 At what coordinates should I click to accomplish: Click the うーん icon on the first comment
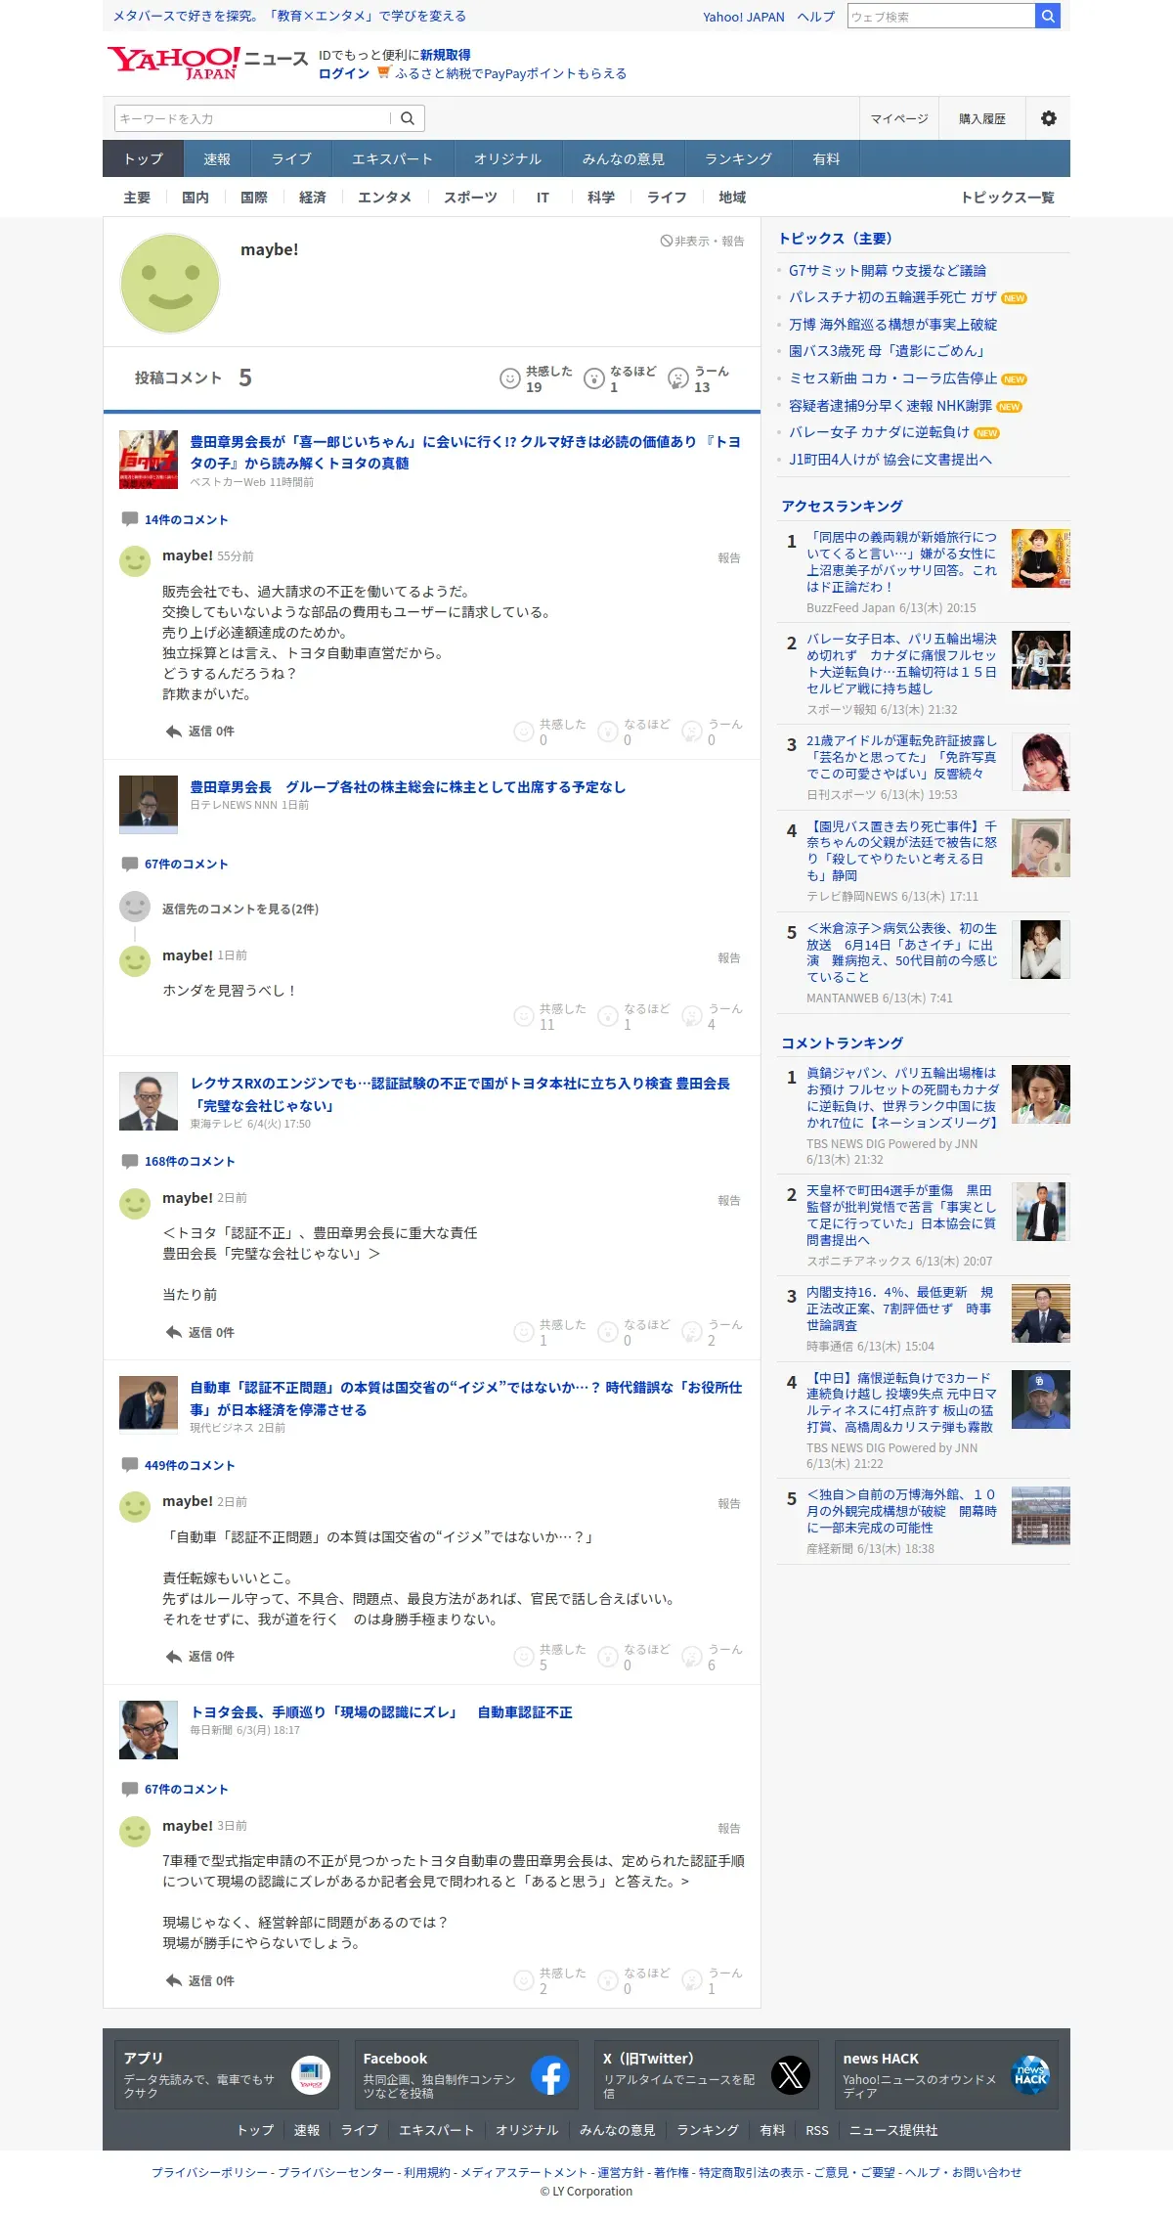692,731
